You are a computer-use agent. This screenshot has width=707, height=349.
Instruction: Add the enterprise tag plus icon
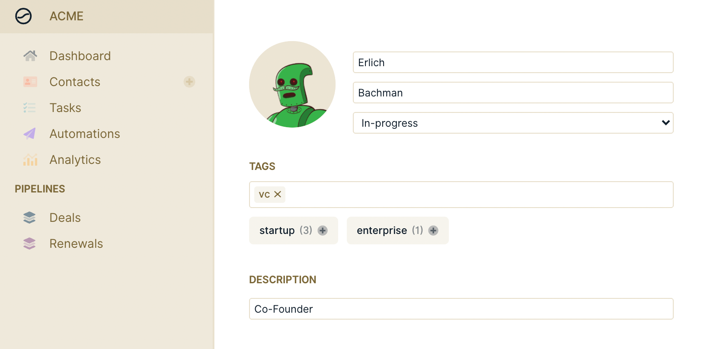point(433,231)
